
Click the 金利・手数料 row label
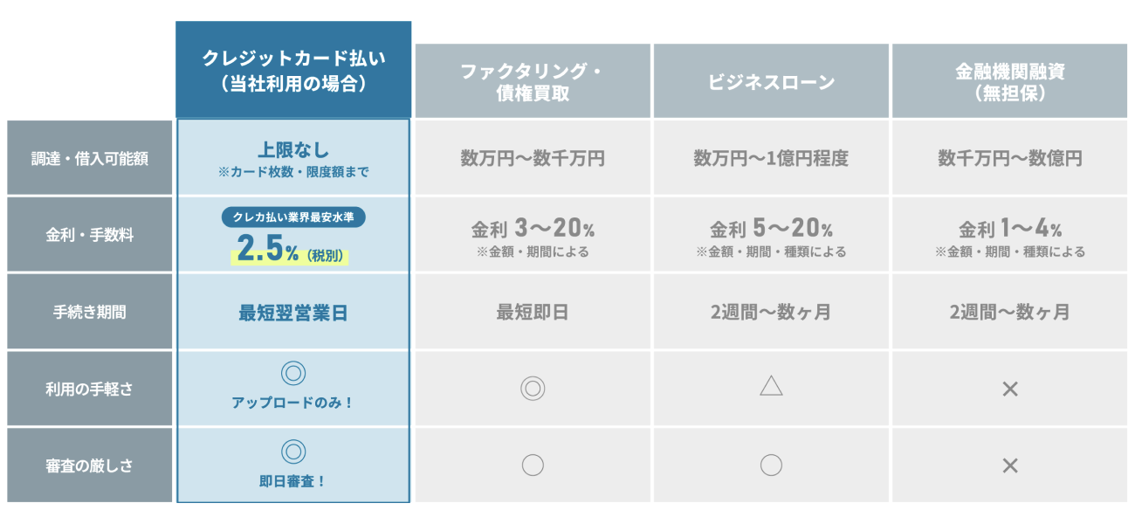(x=90, y=235)
